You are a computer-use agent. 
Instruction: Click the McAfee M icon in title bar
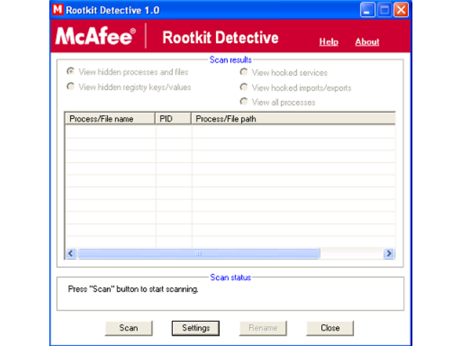click(x=58, y=10)
